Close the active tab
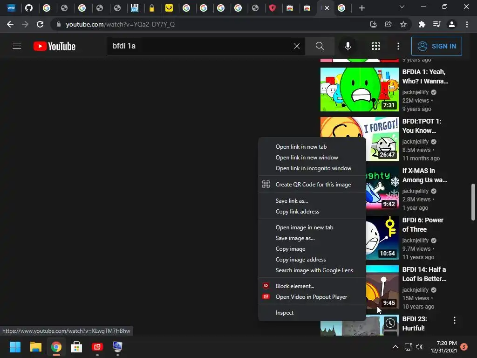The image size is (477, 358). (327, 8)
